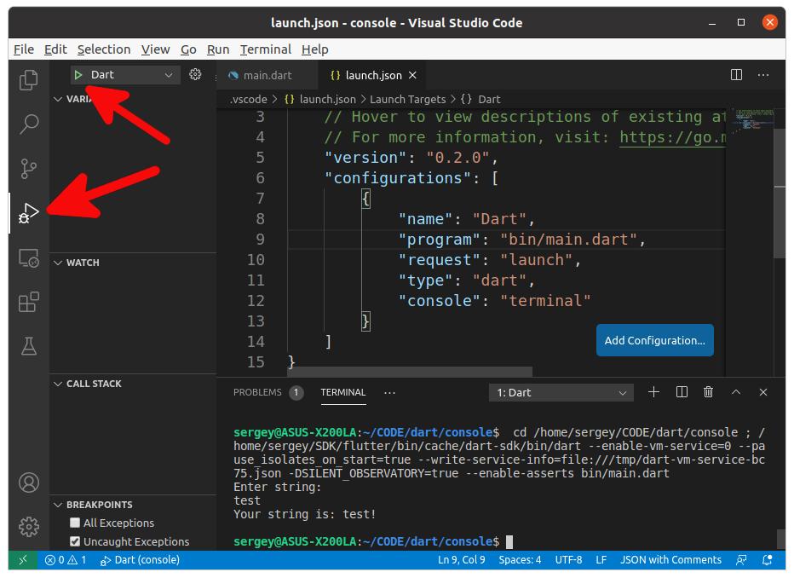Collapse the WATCH section
Viewport: 794px width, 578px height.
(x=83, y=263)
